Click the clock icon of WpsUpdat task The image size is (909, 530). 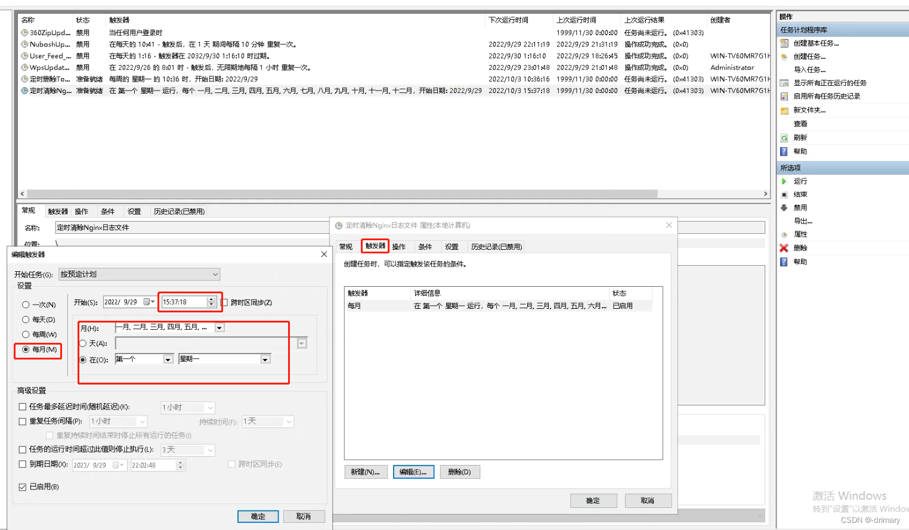(24, 67)
